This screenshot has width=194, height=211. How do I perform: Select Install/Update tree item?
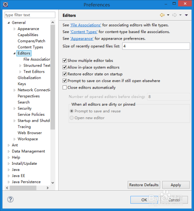pos(24,164)
